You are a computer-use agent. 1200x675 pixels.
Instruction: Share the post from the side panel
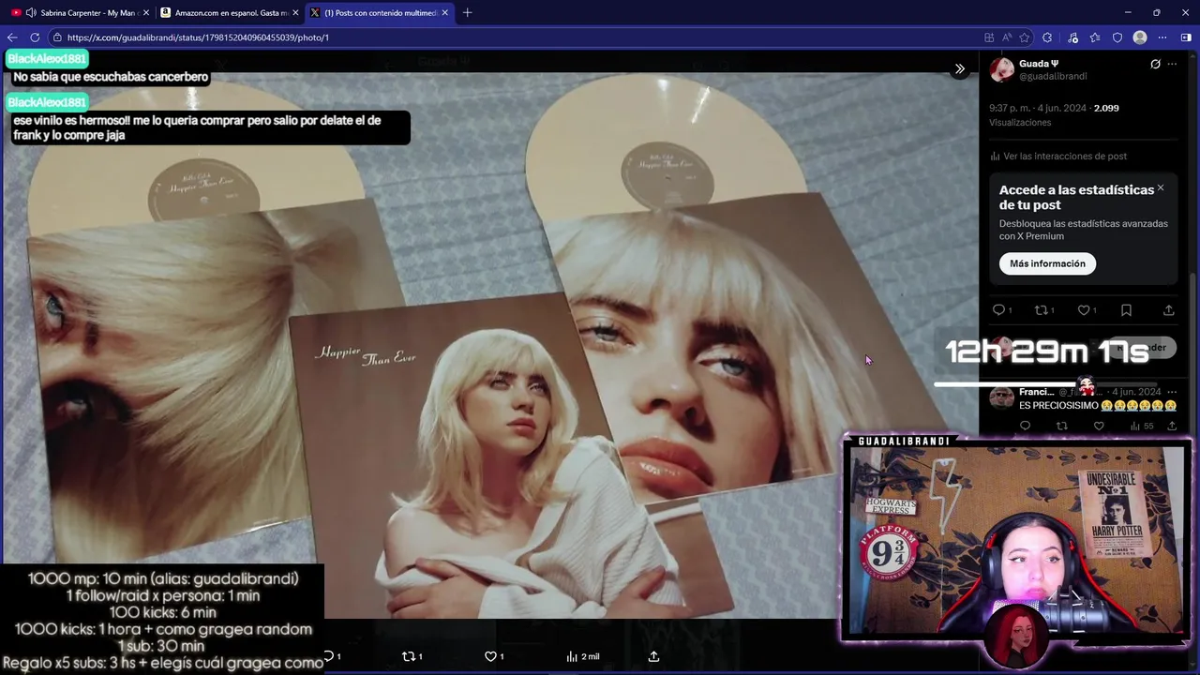click(x=1168, y=310)
